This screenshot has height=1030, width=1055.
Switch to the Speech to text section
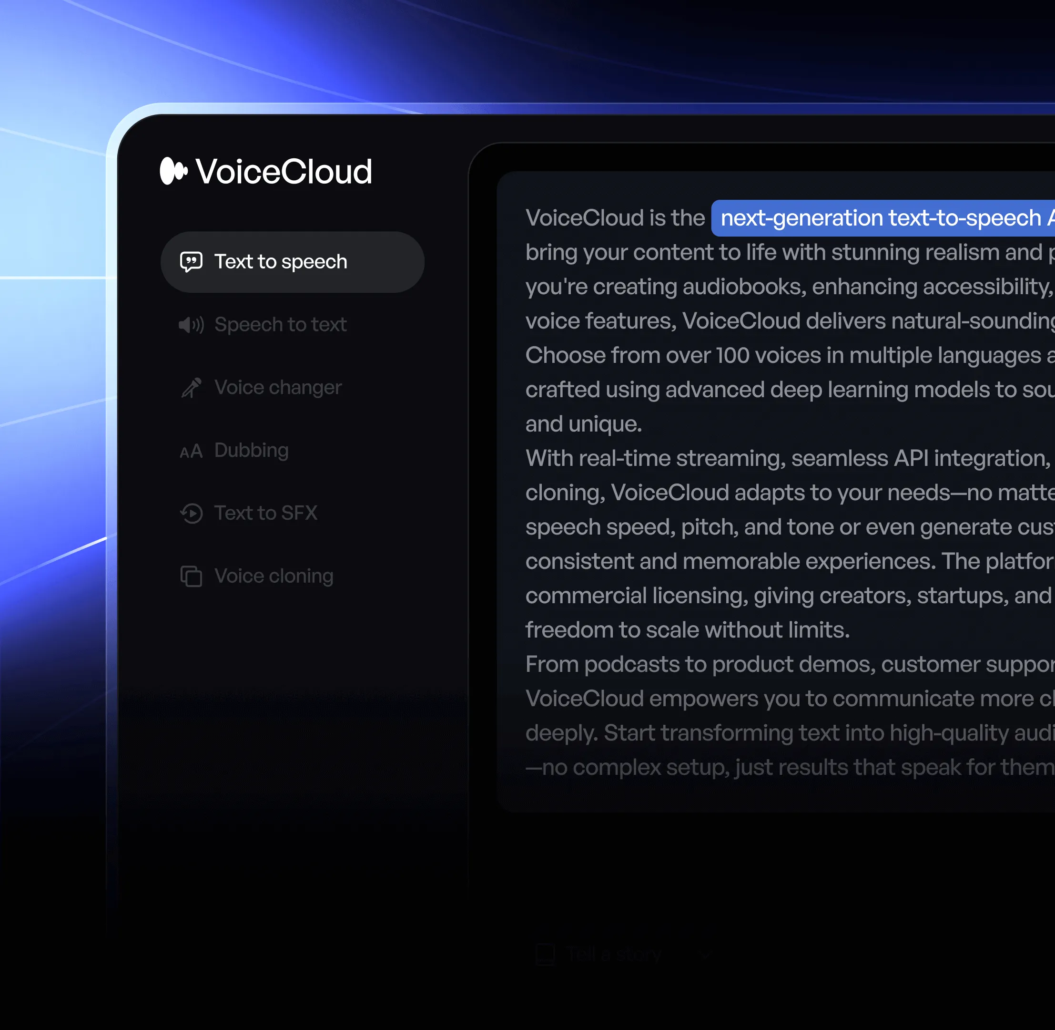click(x=281, y=324)
